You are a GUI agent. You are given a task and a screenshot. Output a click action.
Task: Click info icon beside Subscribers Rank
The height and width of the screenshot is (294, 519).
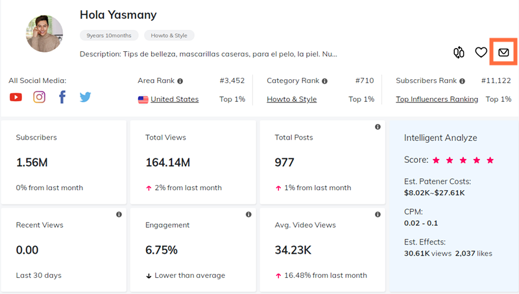461,81
